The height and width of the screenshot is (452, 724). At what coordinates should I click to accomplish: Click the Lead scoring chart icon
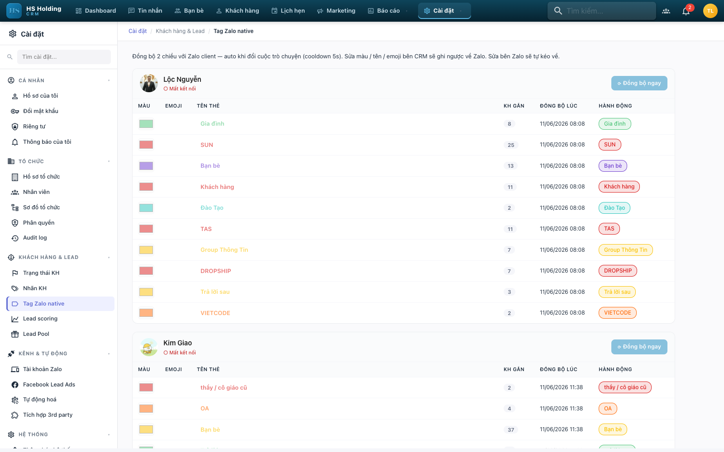tap(15, 319)
